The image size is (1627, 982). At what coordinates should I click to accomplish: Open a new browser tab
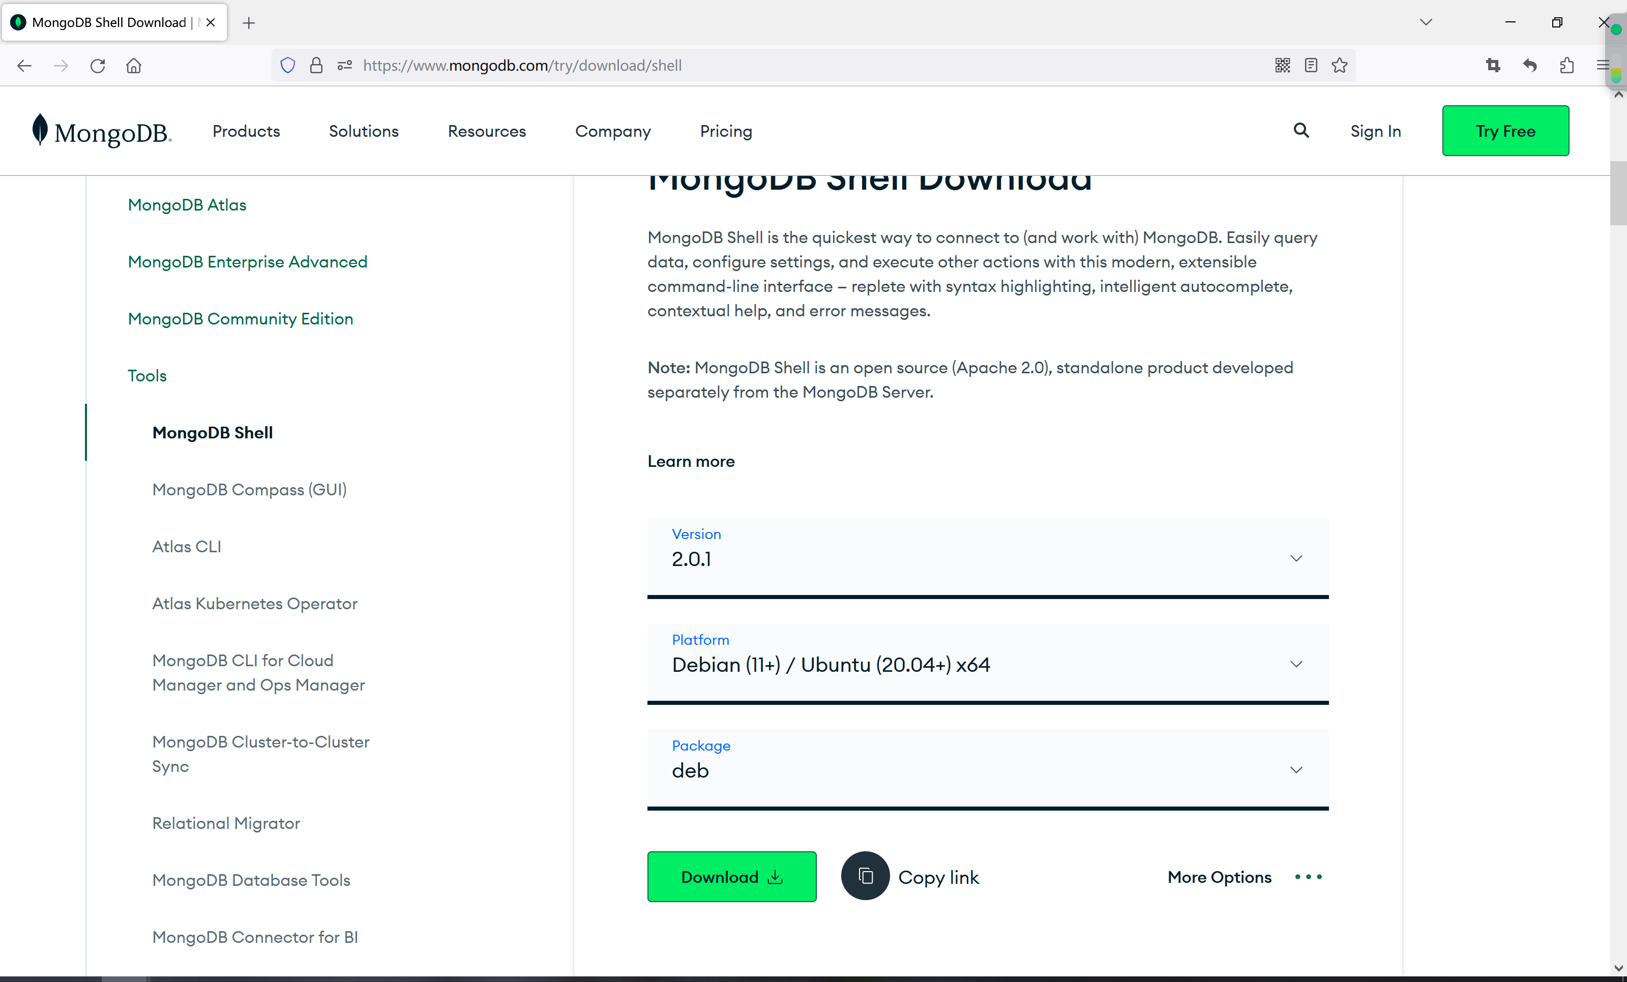pyautogui.click(x=249, y=23)
